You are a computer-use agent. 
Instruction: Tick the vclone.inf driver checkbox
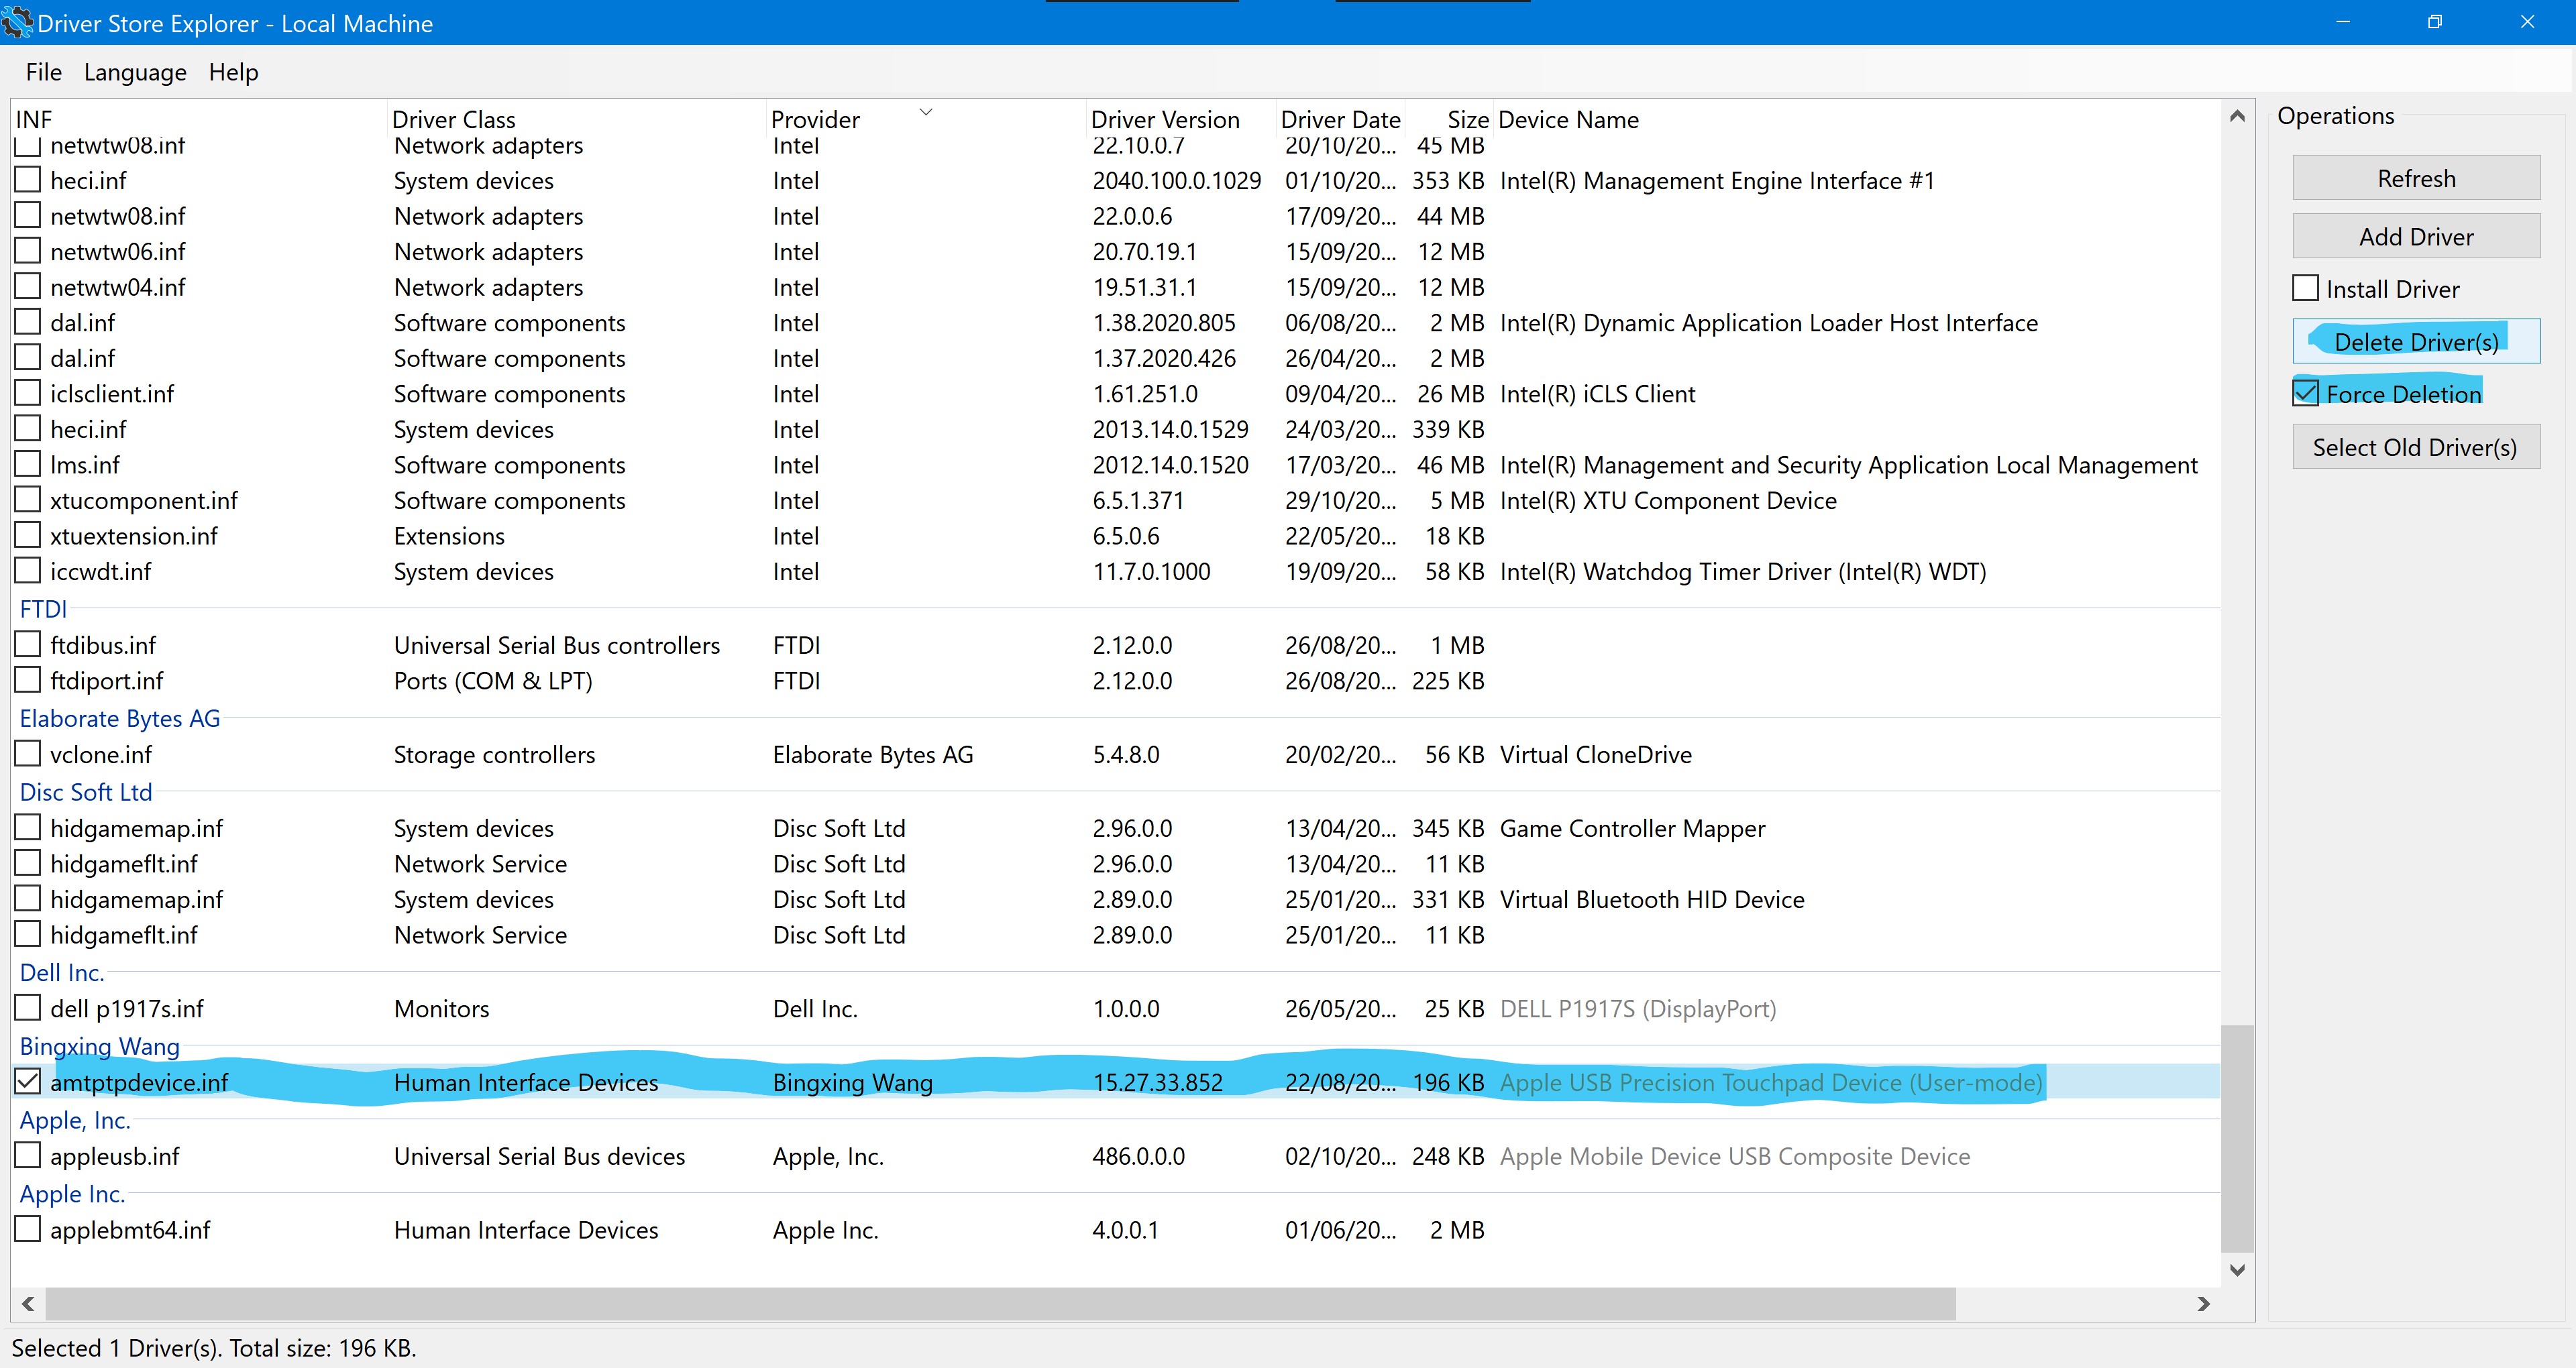pyautogui.click(x=28, y=753)
